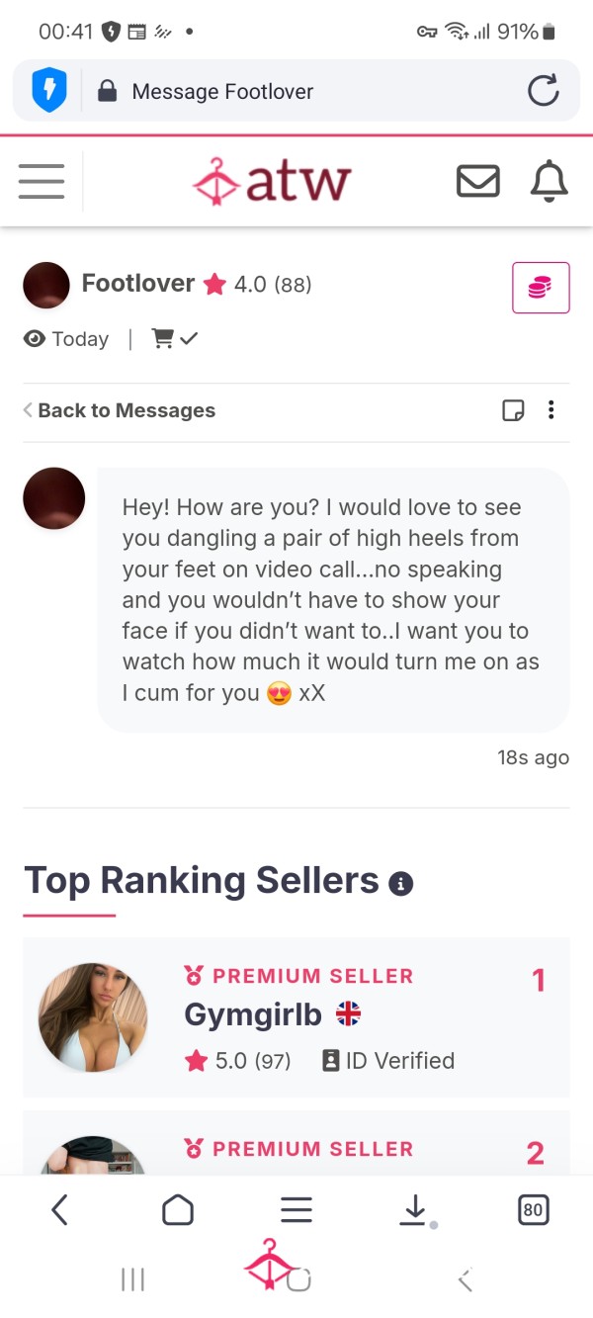Screen dimensions: 593x1318
Task: Tap the address bar showing Message Footlover
Action: point(296,91)
